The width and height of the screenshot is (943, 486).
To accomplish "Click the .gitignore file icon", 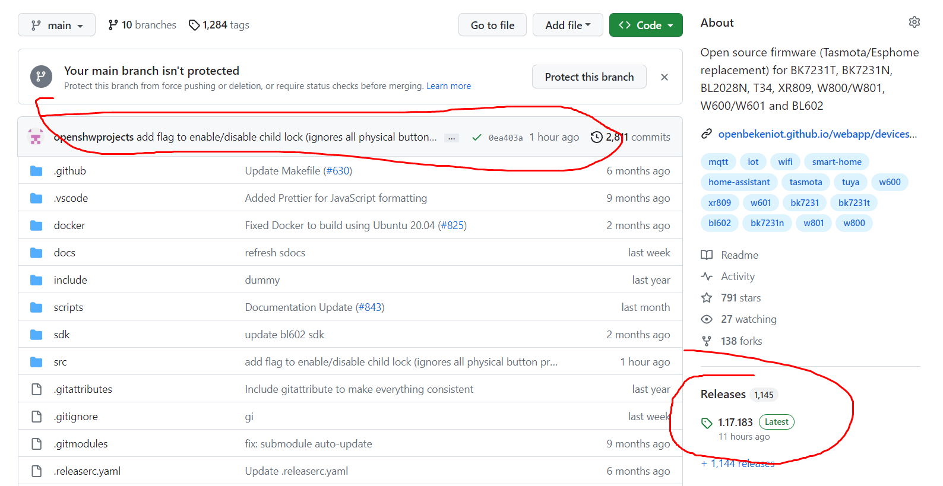I will point(36,417).
